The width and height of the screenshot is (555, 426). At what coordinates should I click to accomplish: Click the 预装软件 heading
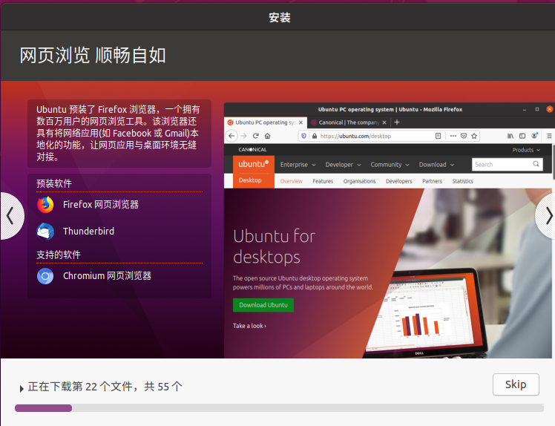click(x=54, y=183)
